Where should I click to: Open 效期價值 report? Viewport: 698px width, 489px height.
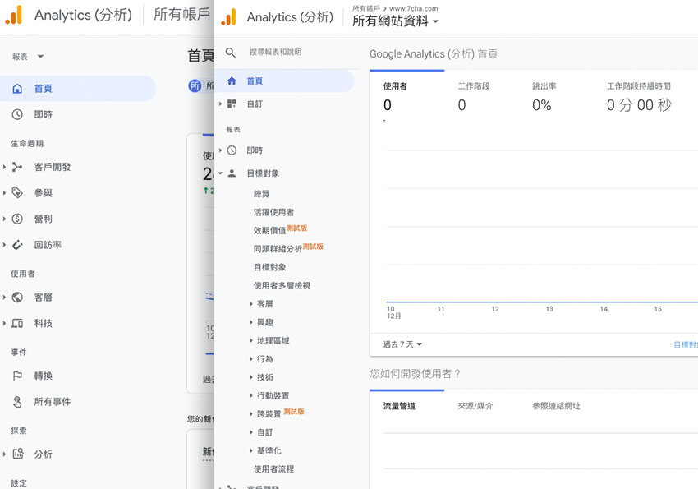click(x=270, y=230)
